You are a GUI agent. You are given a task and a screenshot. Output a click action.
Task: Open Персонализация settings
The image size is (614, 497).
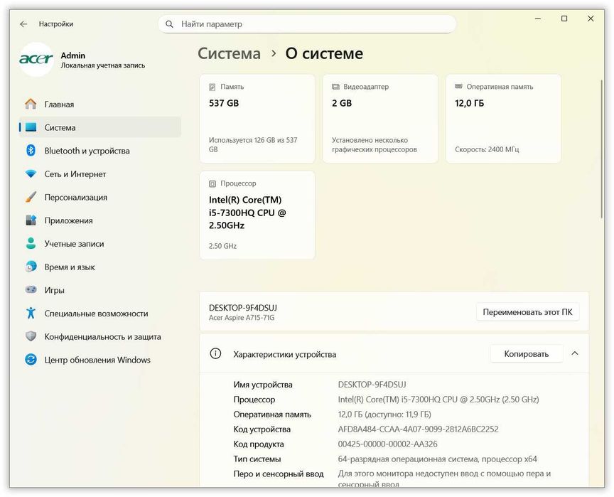coord(100,197)
